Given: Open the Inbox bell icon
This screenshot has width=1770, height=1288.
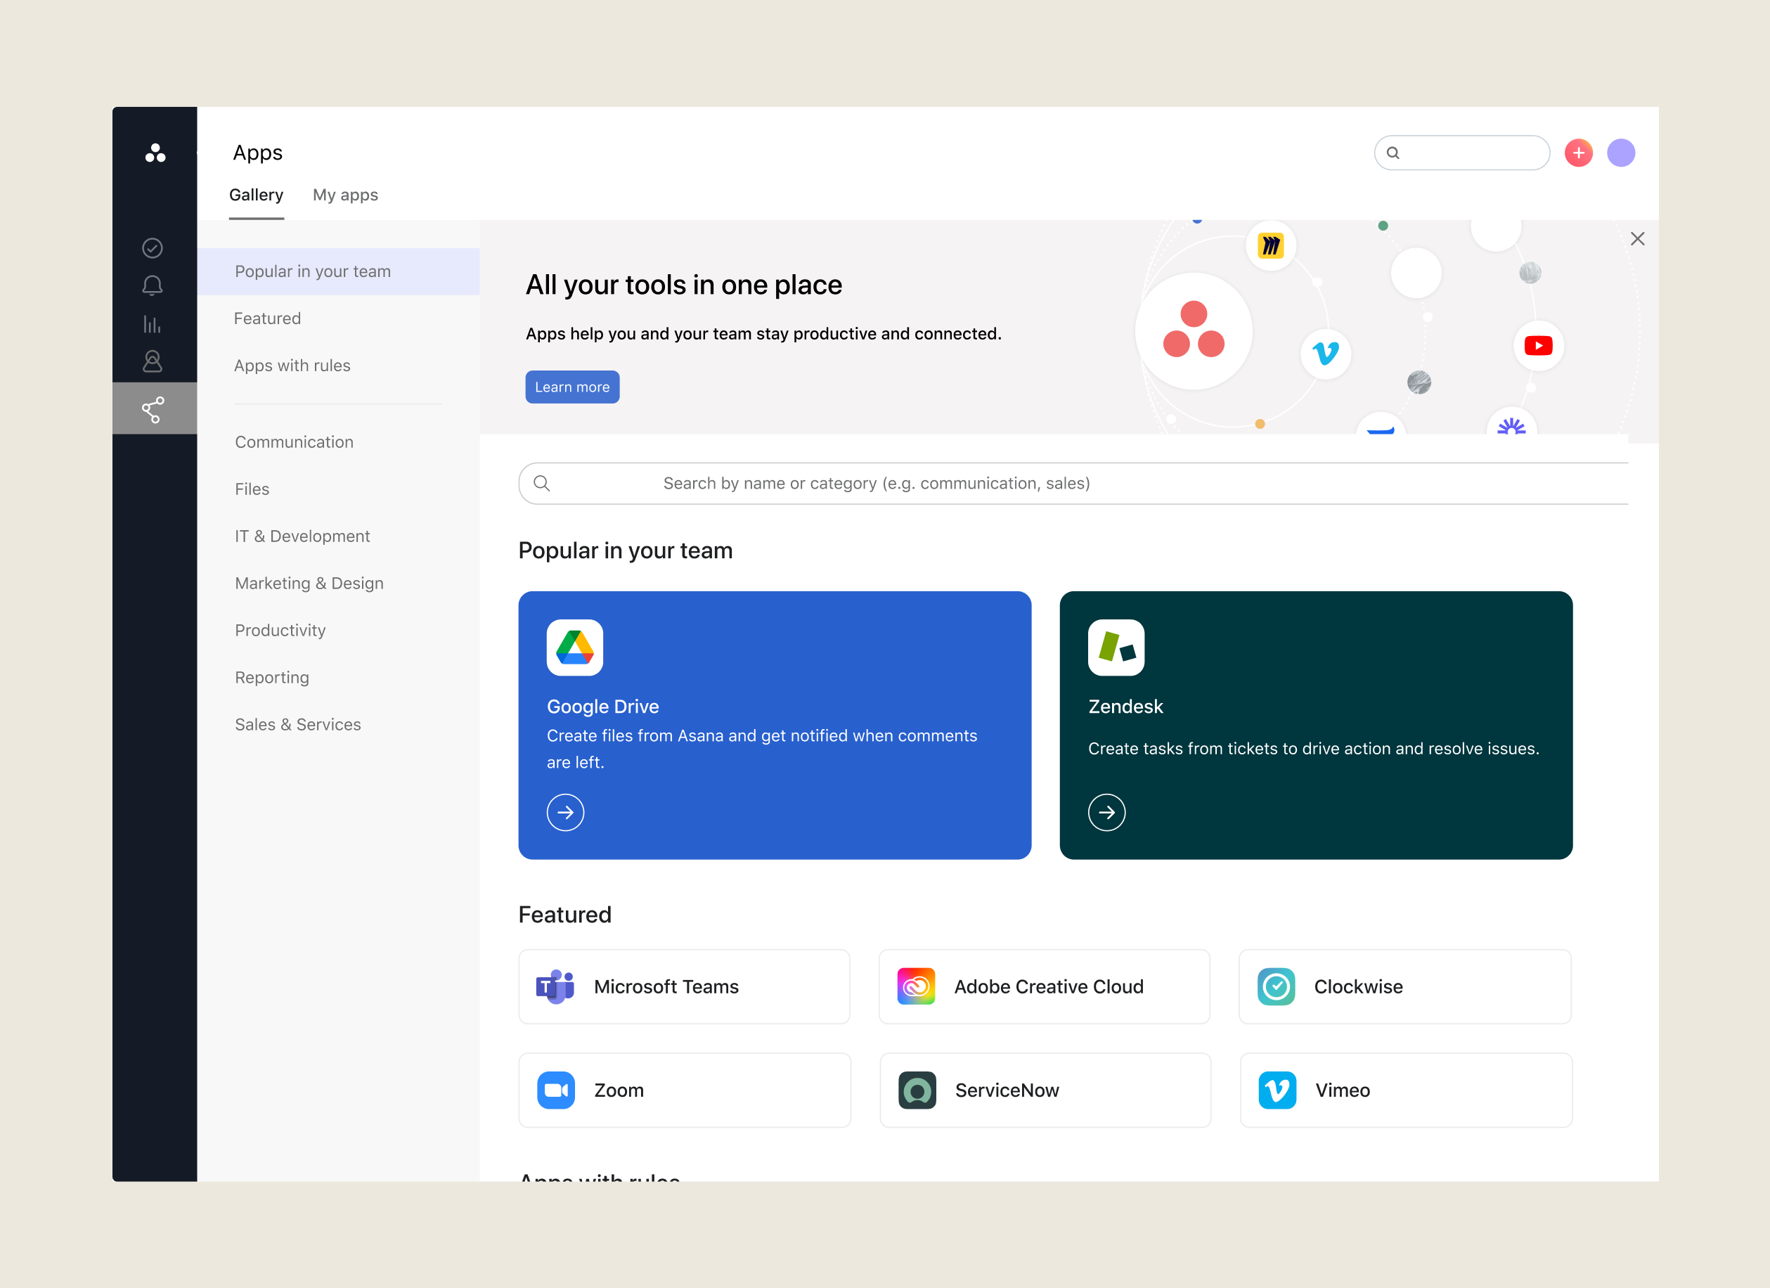Looking at the screenshot, I should pos(152,285).
